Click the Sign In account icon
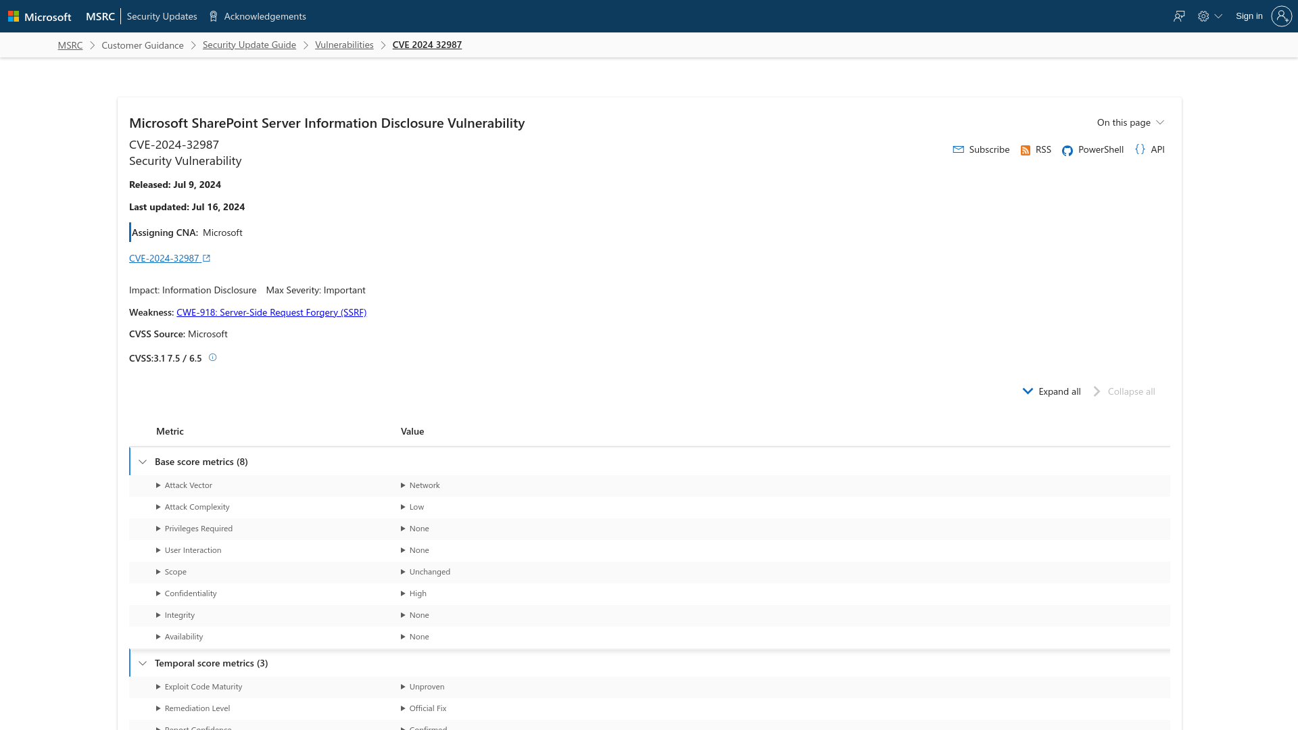 (1281, 16)
